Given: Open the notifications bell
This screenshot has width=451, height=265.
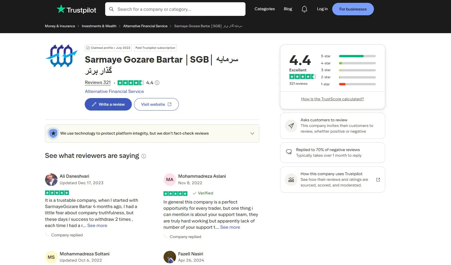Looking at the screenshot, I should pos(304,9).
